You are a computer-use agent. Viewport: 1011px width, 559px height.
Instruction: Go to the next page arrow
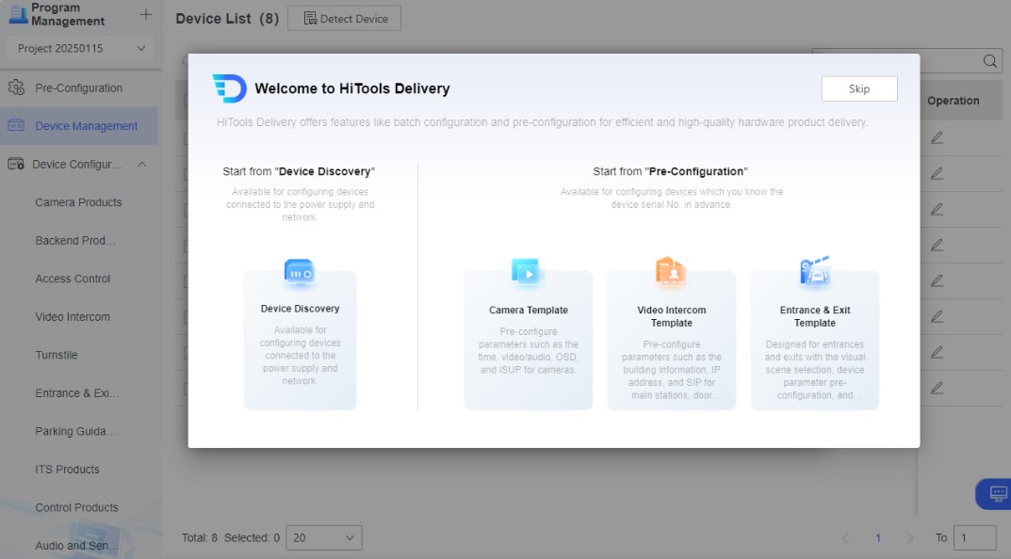click(909, 537)
